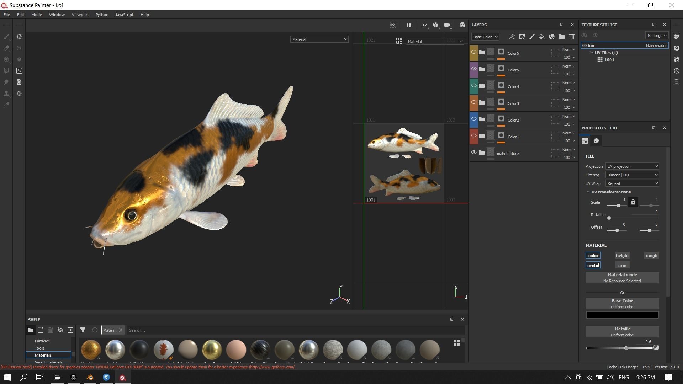Toggle the scale ratio lock
Screen dimensions: 683x384
coord(633,202)
